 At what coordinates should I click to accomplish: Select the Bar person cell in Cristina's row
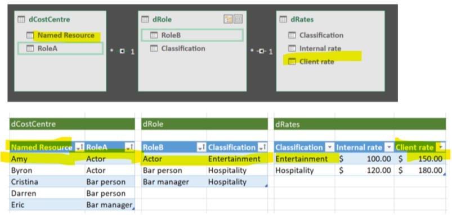[x=110, y=182]
